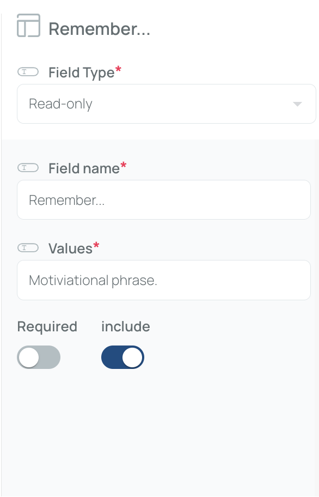
Task: Click the Field name label
Action: (x=84, y=168)
